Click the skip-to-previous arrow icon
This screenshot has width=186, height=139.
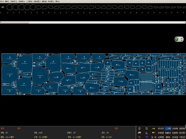[x=152, y=137]
